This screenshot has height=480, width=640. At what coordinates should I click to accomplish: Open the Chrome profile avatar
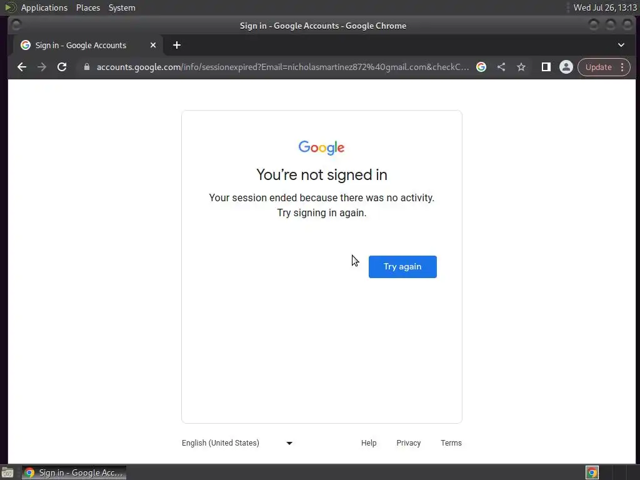(566, 67)
